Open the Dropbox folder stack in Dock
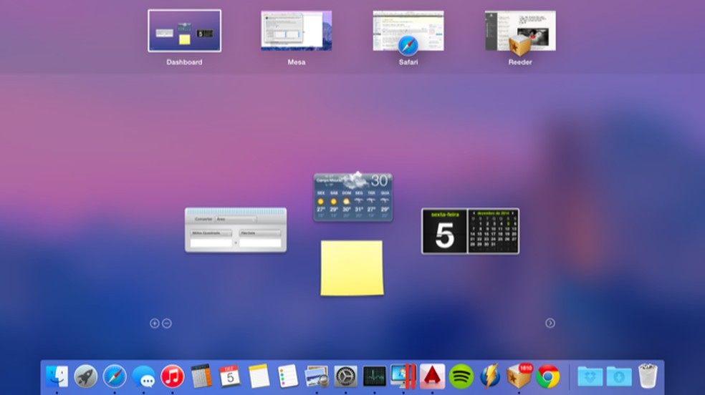Screen dimensions: 705x395 [590, 376]
